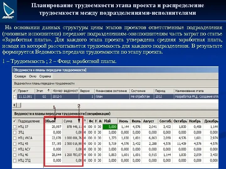Screen dimensions: 226x169
Task: Click the Объем column header
Action: click(x=53, y=121)
